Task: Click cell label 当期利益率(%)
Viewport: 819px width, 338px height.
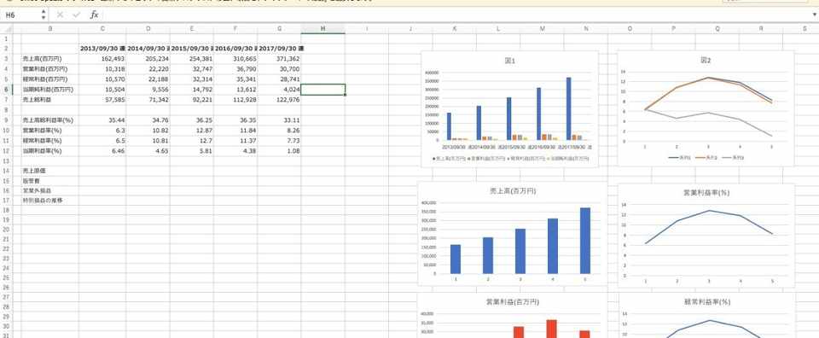Action: 42,150
